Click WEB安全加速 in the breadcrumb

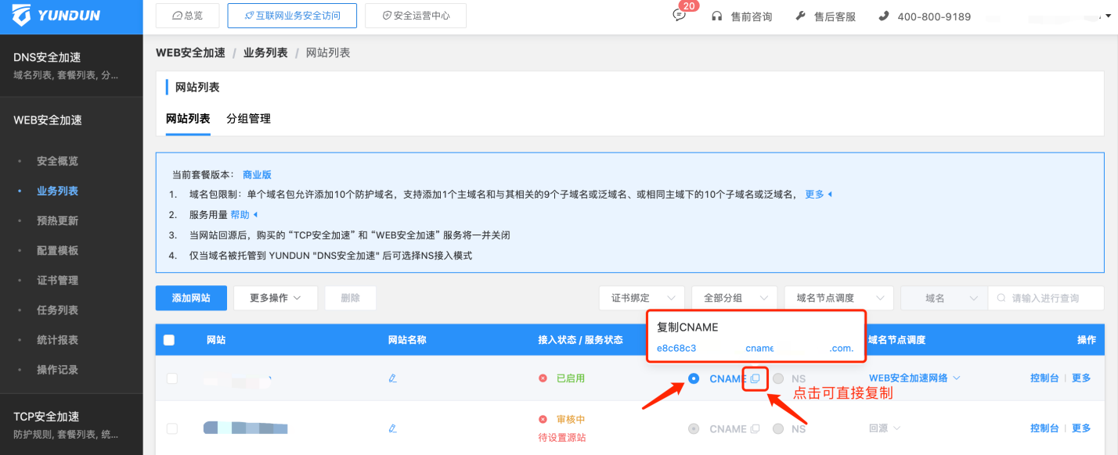click(x=190, y=52)
